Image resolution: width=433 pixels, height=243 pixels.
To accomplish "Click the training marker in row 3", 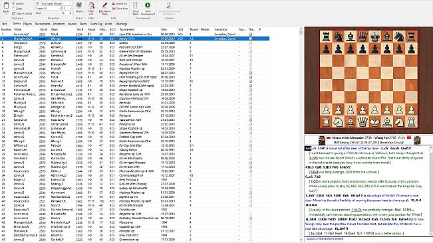I will (x=251, y=43).
